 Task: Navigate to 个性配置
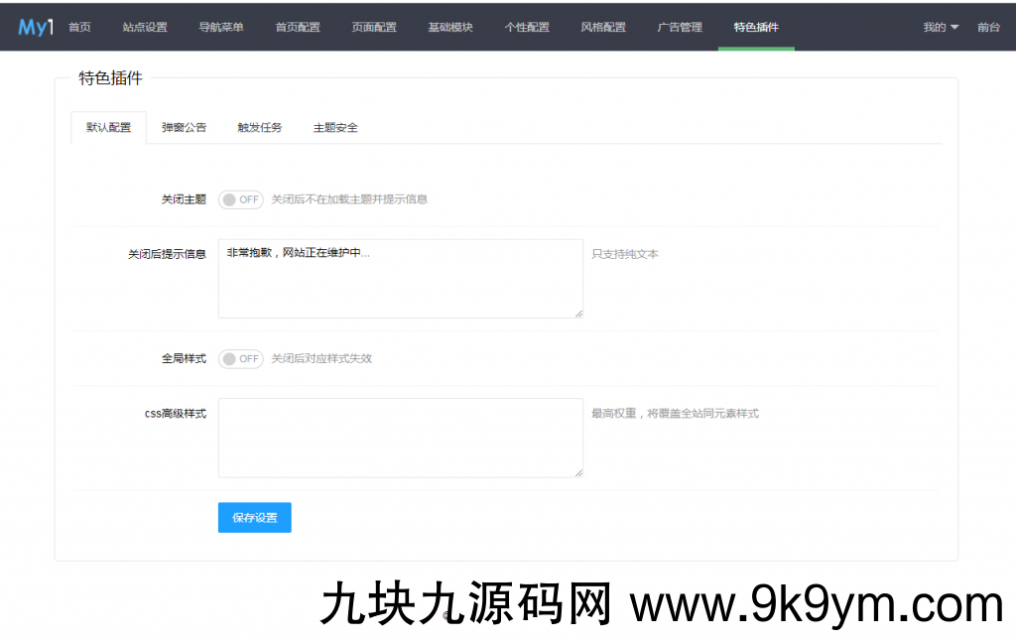pyautogui.click(x=527, y=27)
